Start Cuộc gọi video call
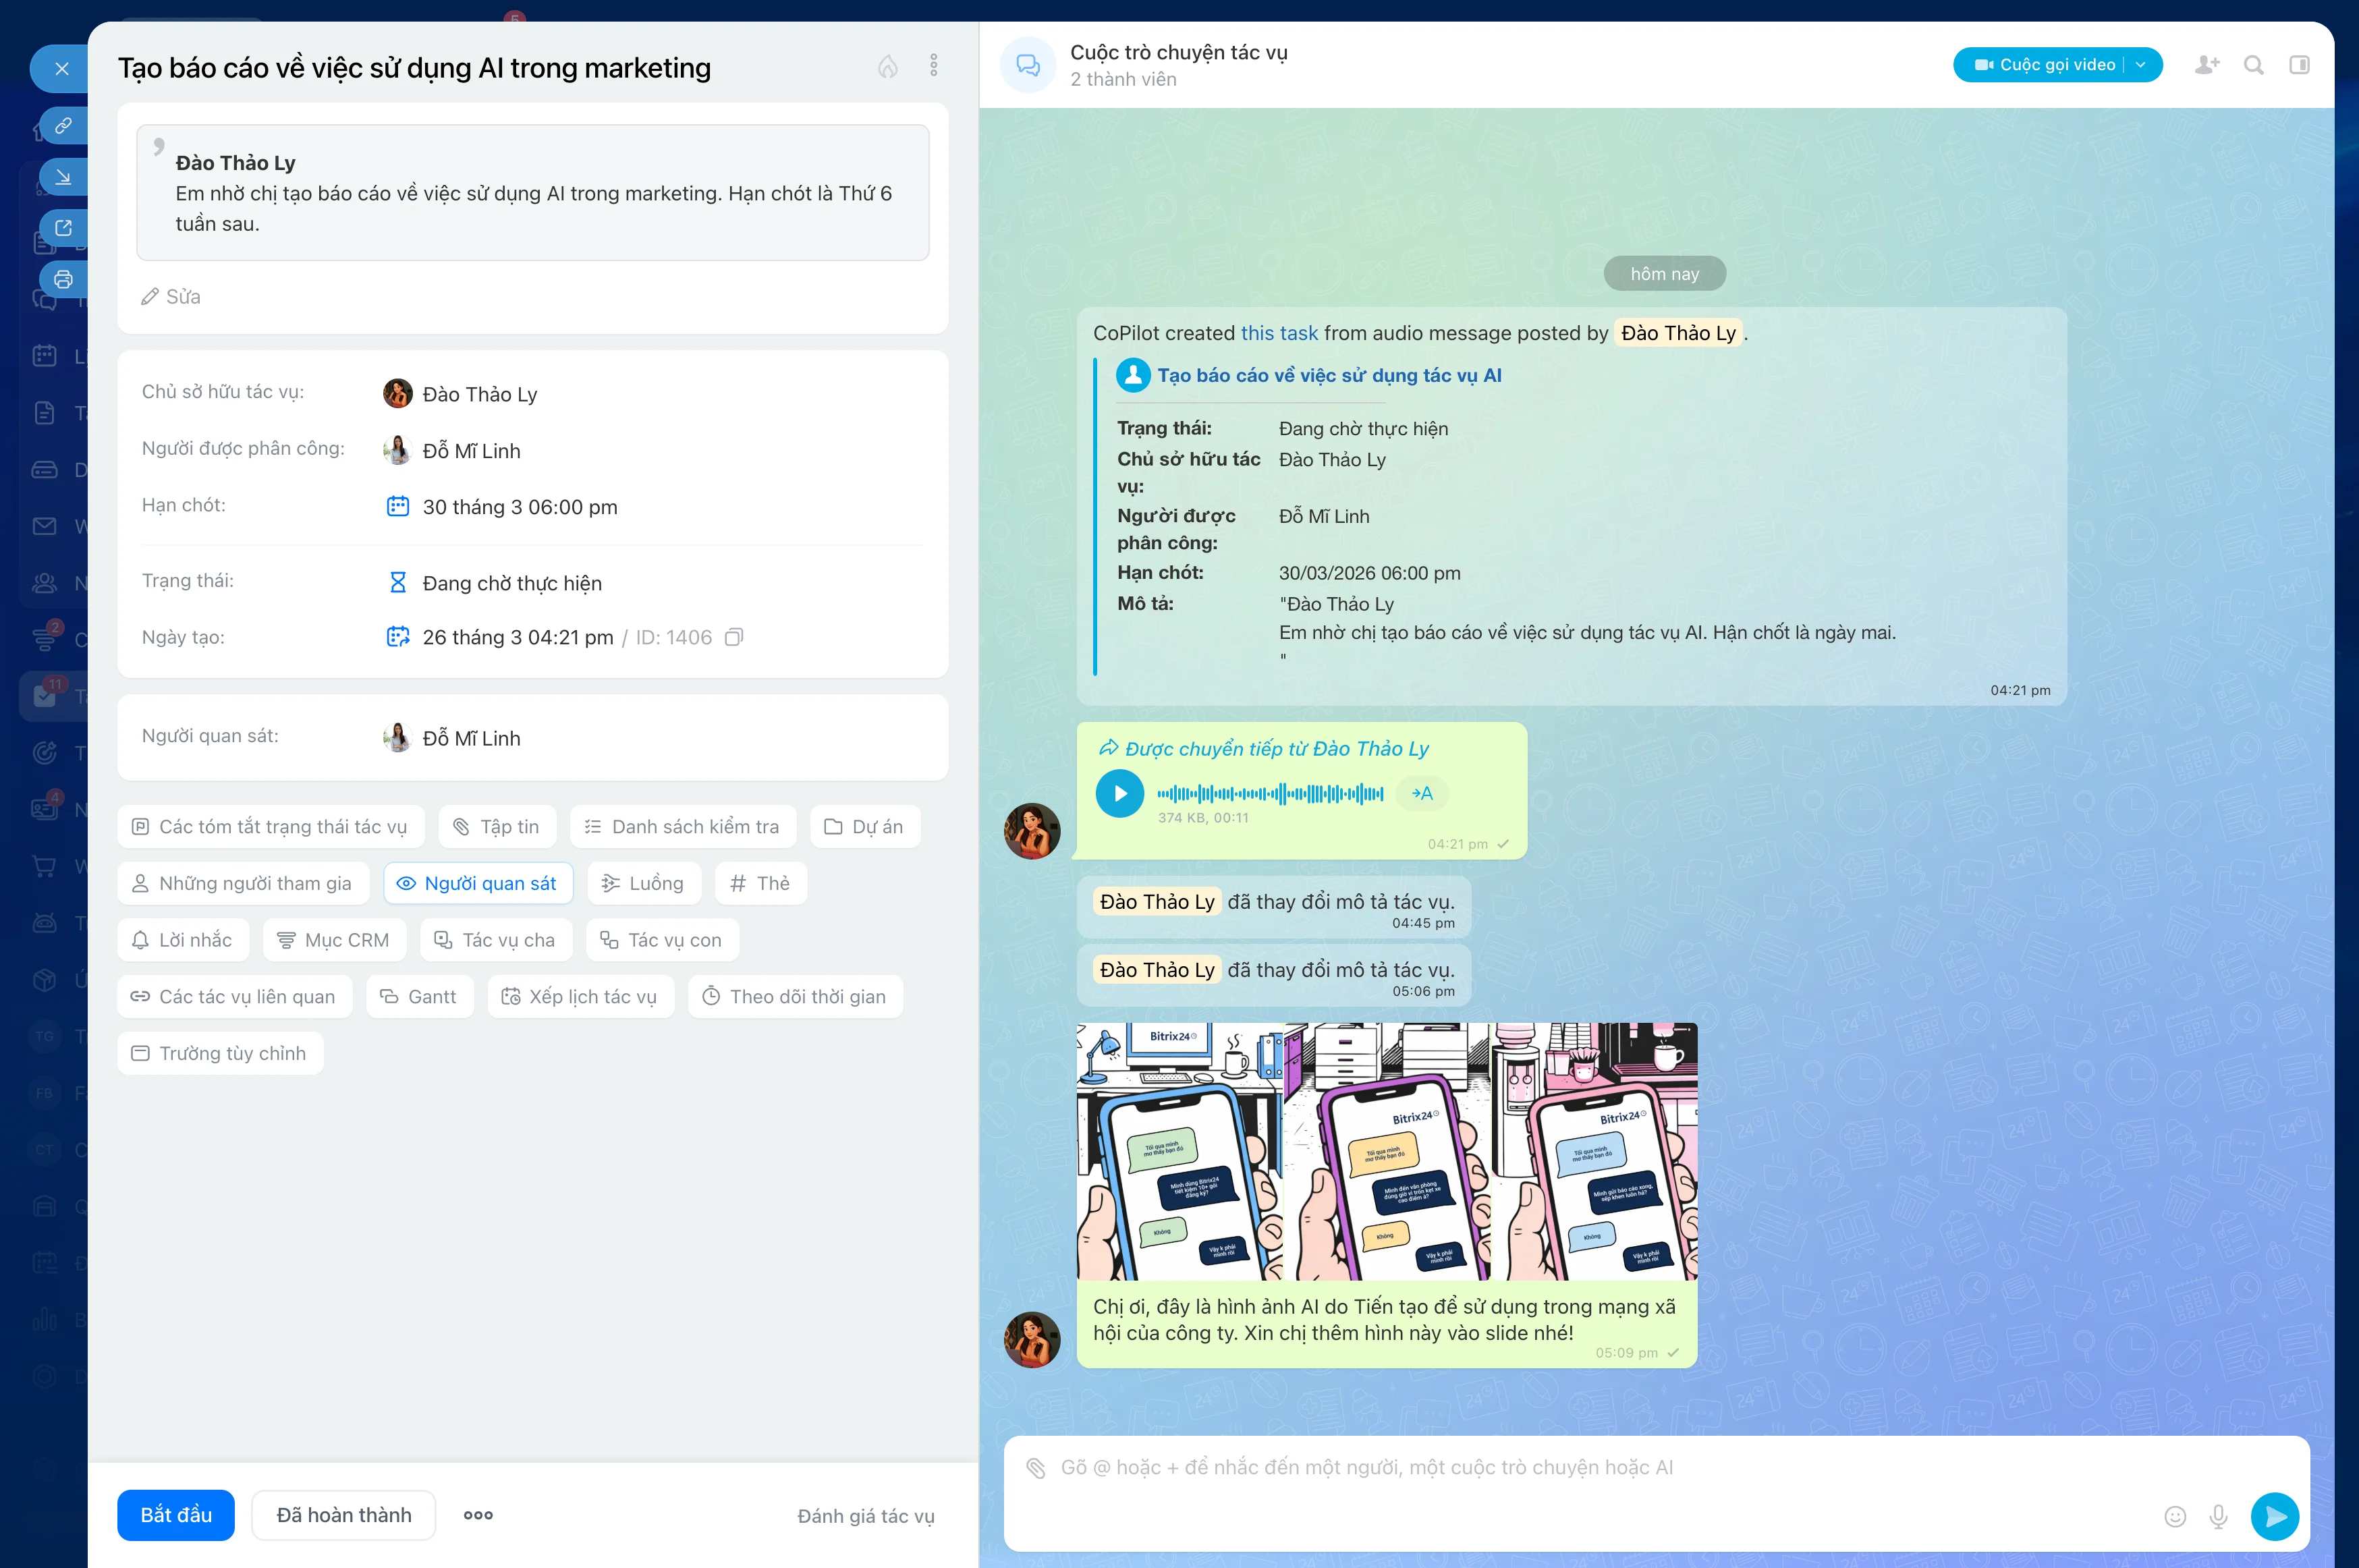The width and height of the screenshot is (2359, 1568). (2046, 65)
